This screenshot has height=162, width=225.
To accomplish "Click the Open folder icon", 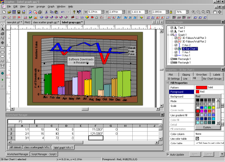I will [9, 12].
